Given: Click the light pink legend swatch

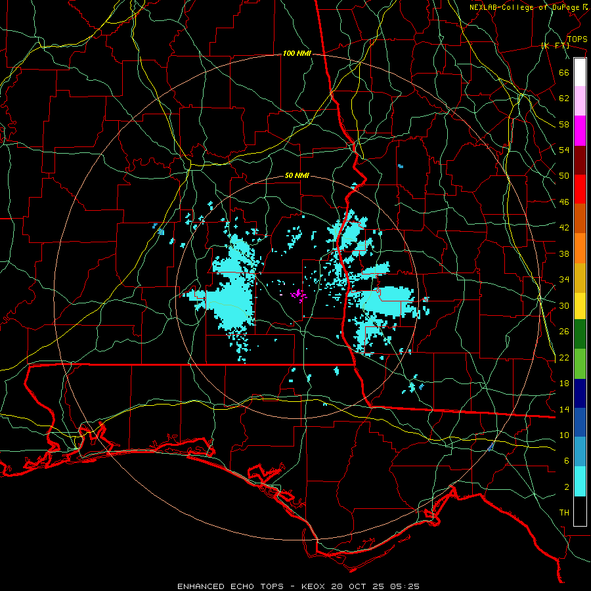Looking at the screenshot, I should (x=580, y=101).
